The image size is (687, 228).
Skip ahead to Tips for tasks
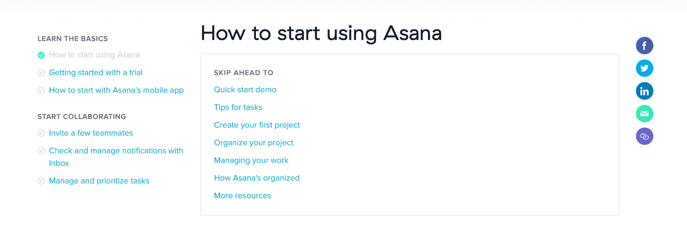click(238, 107)
